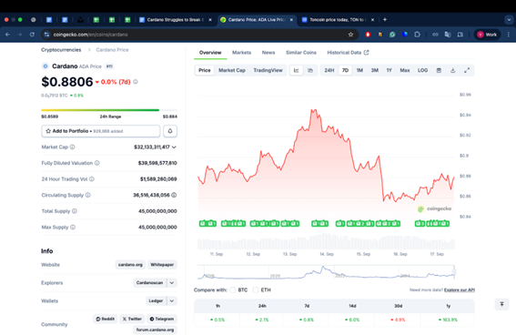Click the browser forward arrow
This screenshot has width=516, height=335.
pos(20,35)
